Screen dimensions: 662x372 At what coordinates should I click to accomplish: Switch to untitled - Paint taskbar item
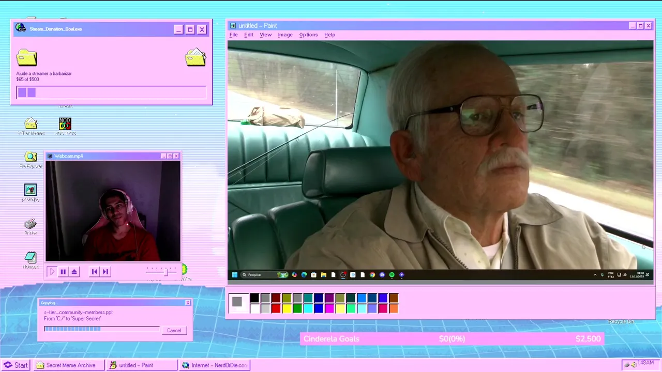tap(142, 365)
